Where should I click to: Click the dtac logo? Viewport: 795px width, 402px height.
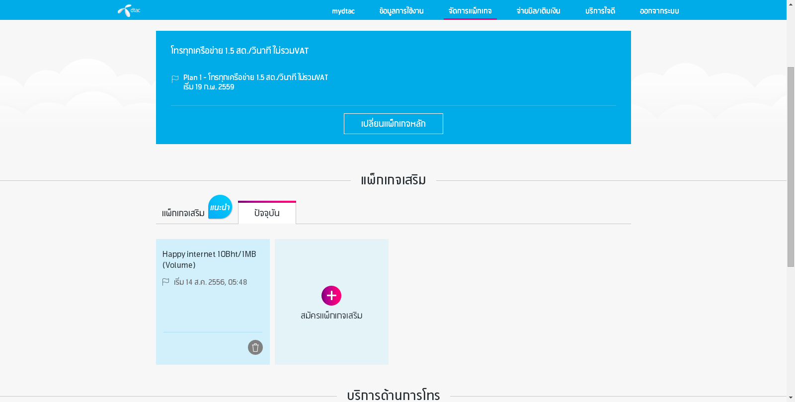[x=129, y=10]
